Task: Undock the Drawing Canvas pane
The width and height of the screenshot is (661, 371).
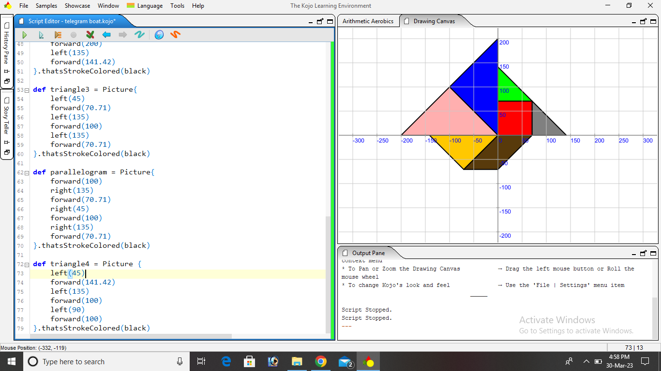Action: pyautogui.click(x=644, y=21)
